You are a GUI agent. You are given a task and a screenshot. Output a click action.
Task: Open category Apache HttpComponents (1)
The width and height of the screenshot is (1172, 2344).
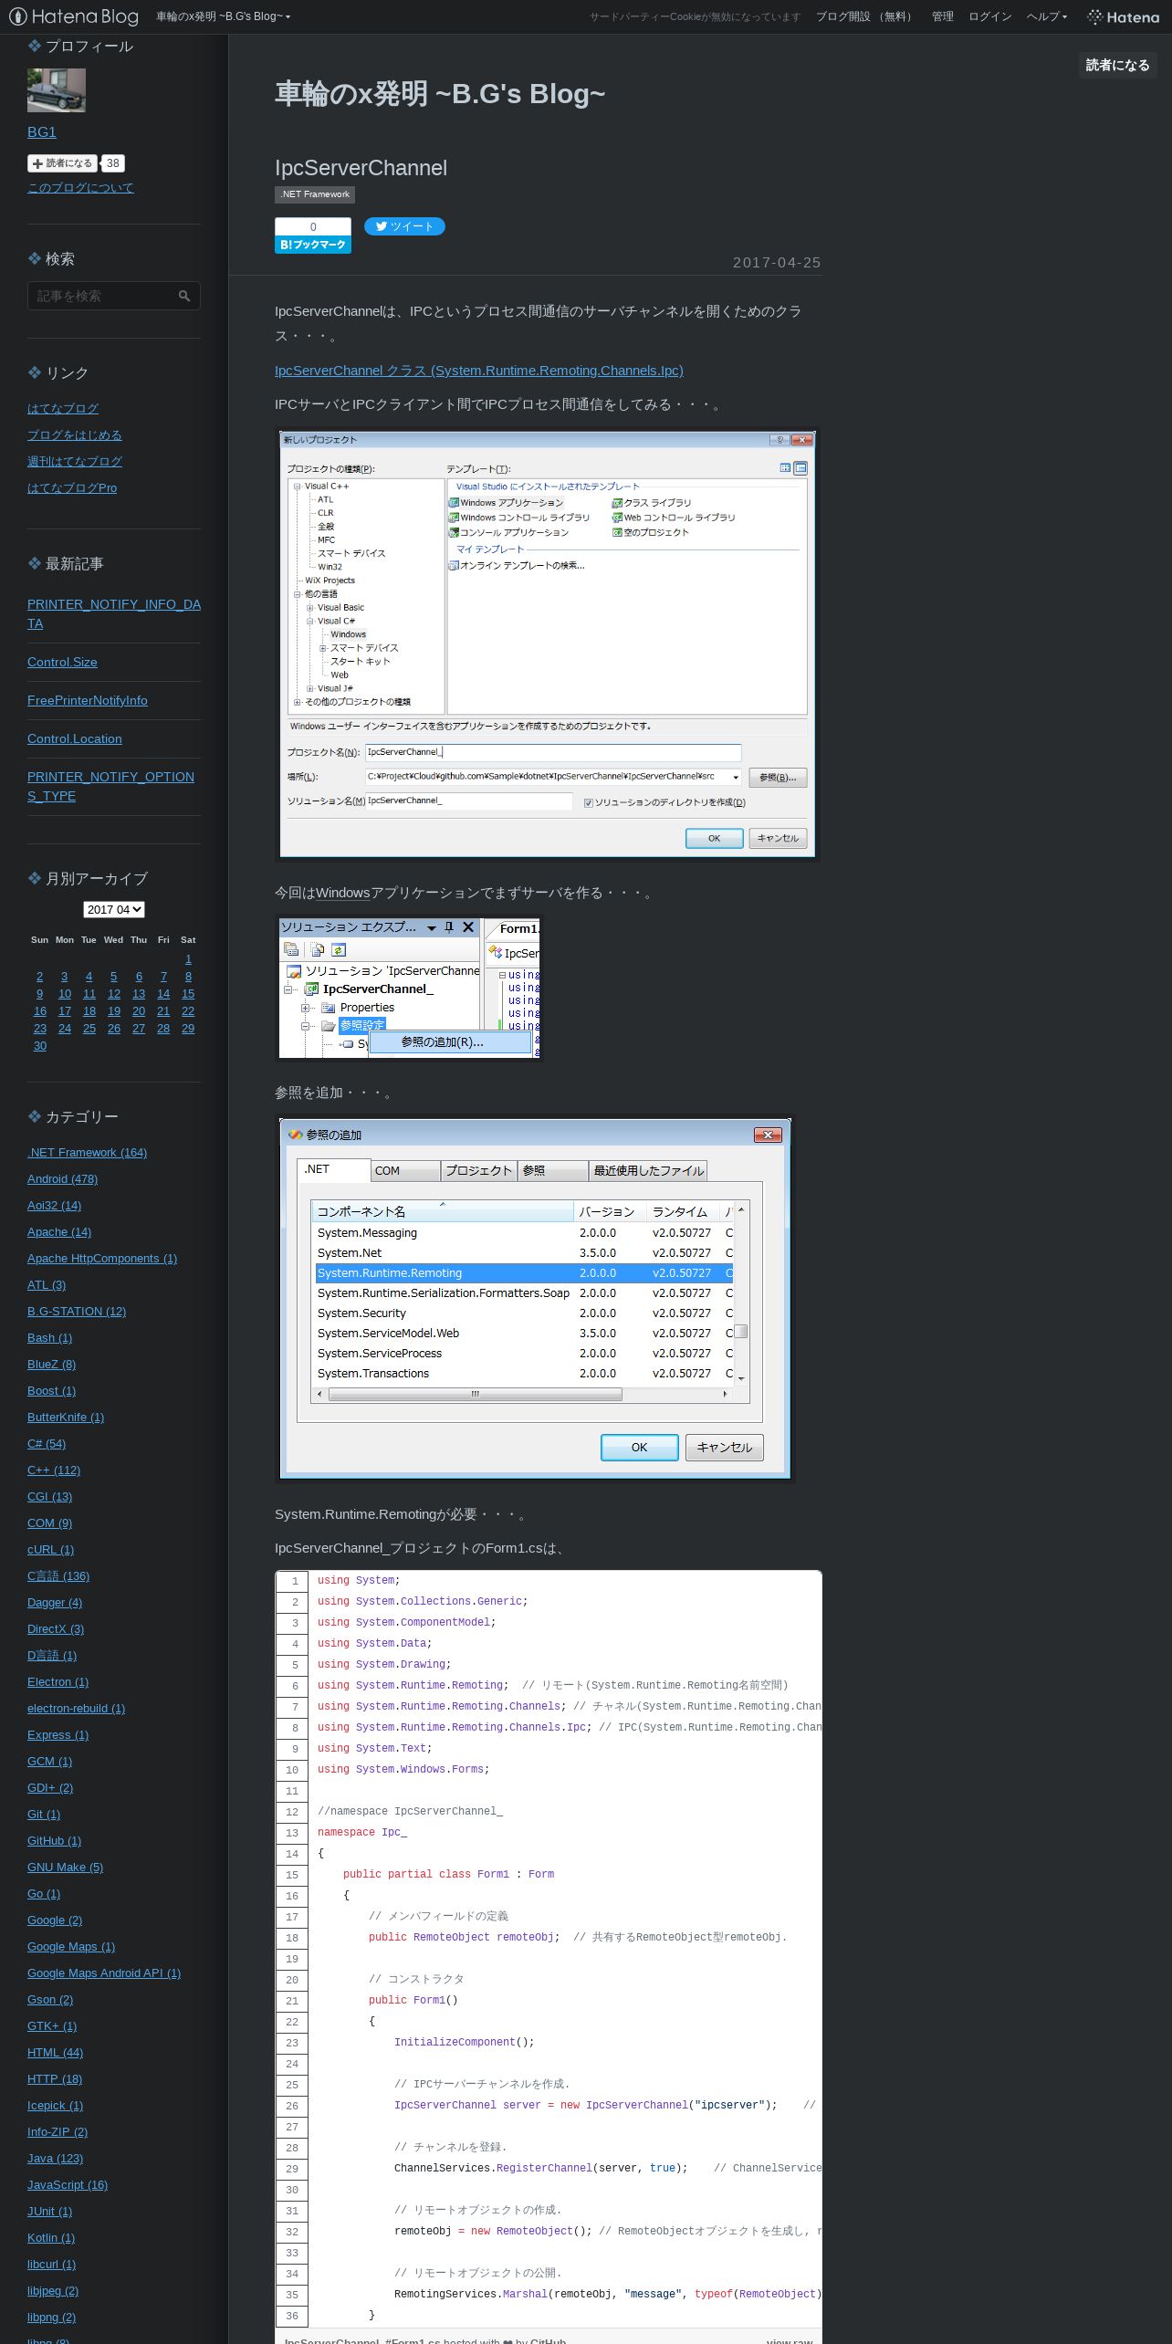click(102, 1258)
